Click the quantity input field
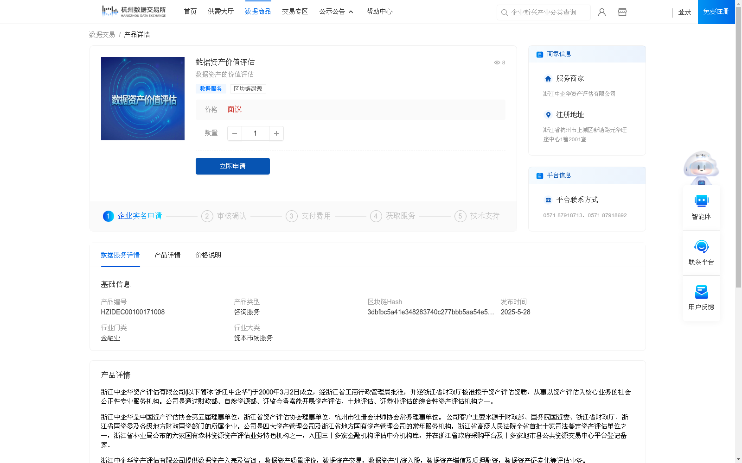The width and height of the screenshot is (742, 463). point(255,133)
